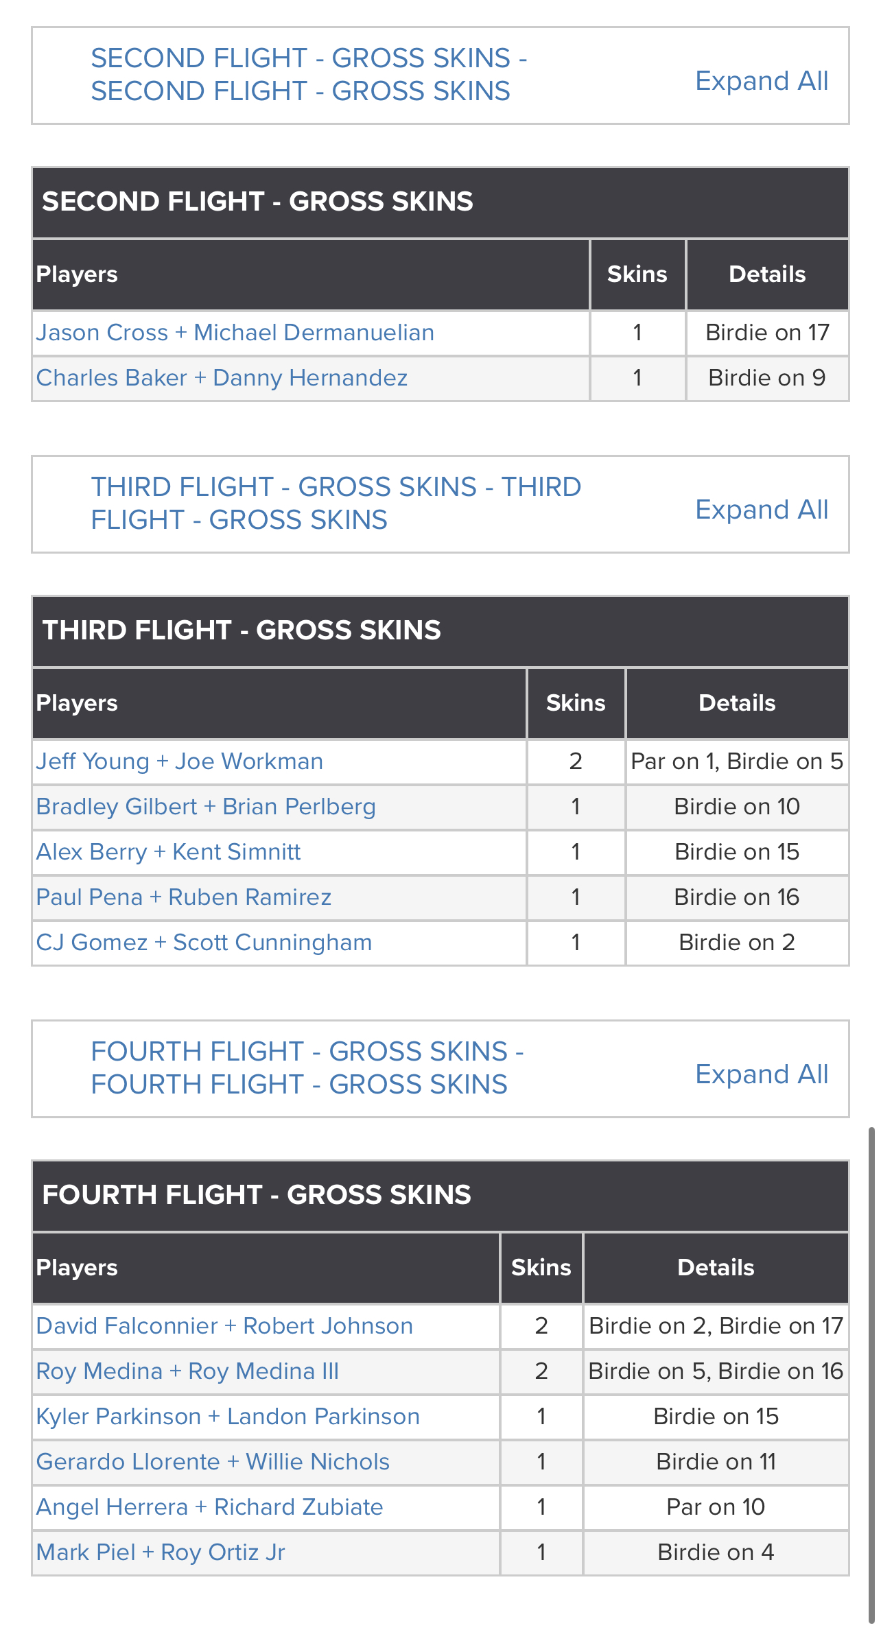This screenshot has width=881, height=1630.
Task: Expand all in Second Flight Gross Skins
Action: 762,81
